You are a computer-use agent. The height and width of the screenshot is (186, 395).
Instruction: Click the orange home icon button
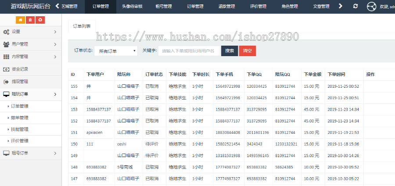point(20,20)
